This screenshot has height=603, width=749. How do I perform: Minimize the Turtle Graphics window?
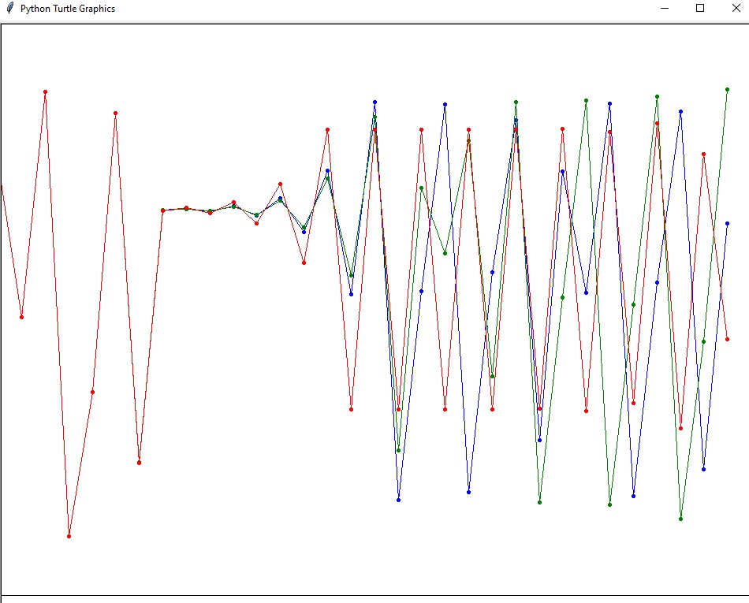664,9
